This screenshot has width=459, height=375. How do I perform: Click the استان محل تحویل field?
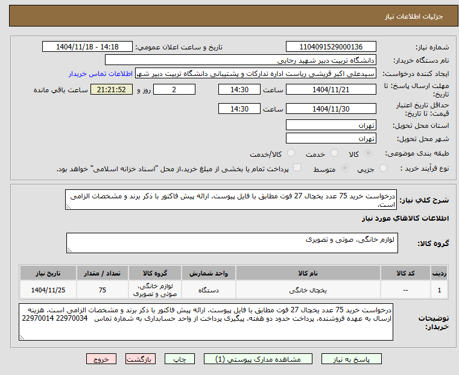[x=331, y=125]
